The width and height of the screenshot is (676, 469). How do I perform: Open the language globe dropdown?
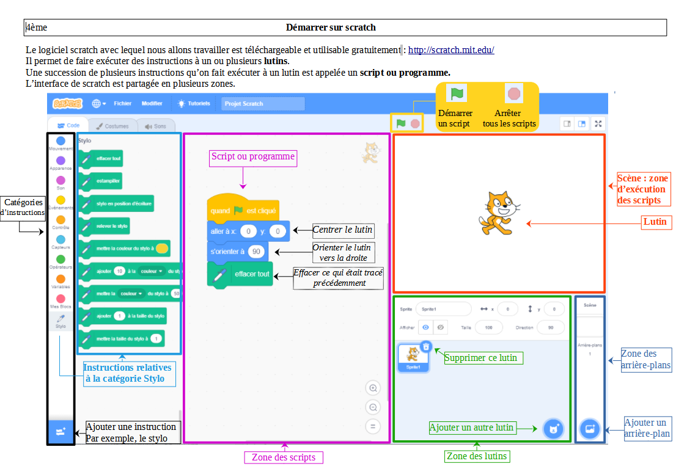(98, 104)
